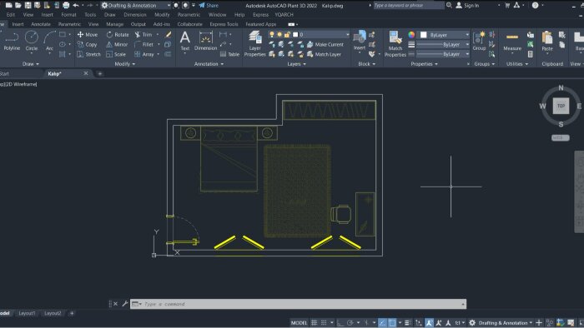
Task: Undo last action with arrow icon
Action: tap(76, 5)
